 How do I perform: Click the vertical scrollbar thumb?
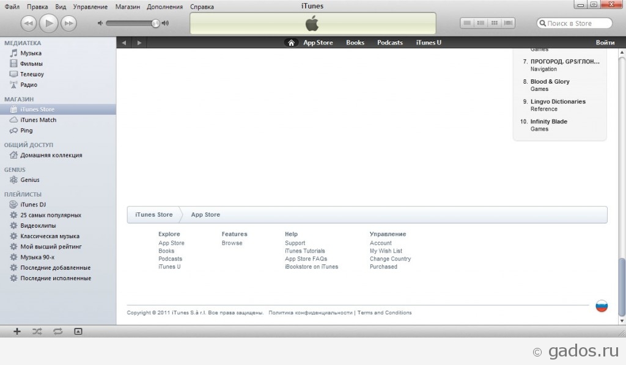pos(622,286)
